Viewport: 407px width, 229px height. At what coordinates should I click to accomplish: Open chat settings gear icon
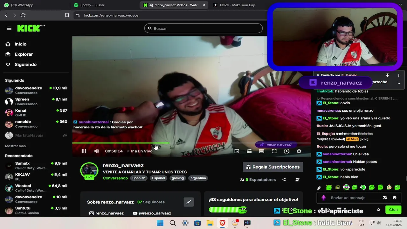point(379,210)
